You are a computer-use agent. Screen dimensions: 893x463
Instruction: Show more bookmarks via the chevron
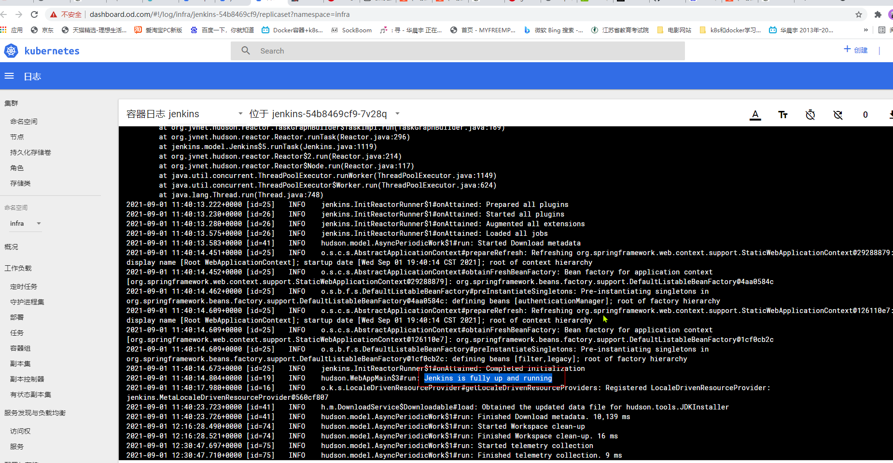[x=866, y=30]
